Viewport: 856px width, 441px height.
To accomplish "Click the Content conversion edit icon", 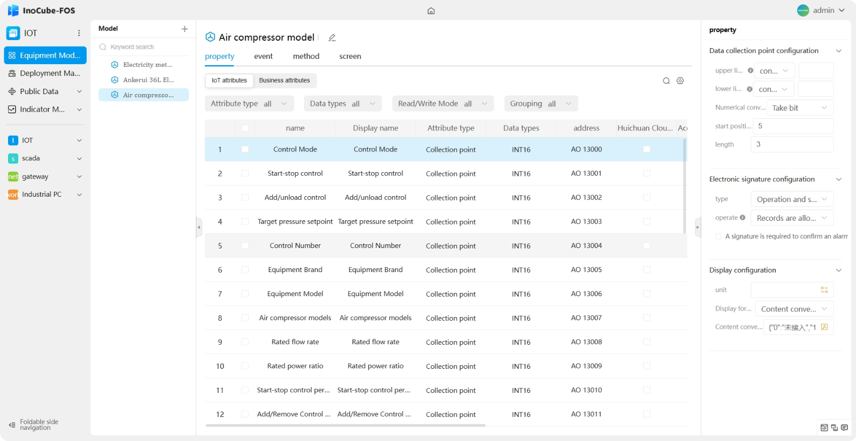I will pyautogui.click(x=824, y=327).
